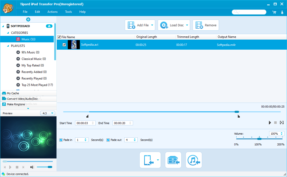Viewport: 287px width, 177px height.
Task: Open the shopping cart purchase icon
Action: click(274, 12)
